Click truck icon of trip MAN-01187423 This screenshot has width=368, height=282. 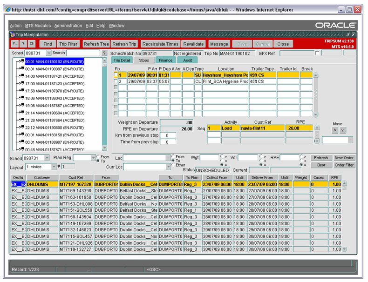coord(21,83)
